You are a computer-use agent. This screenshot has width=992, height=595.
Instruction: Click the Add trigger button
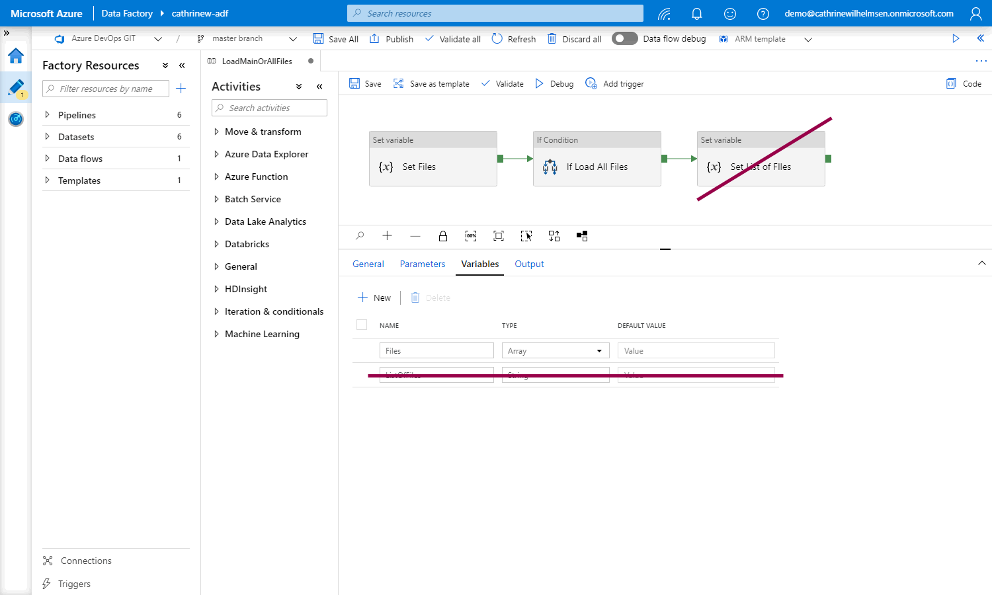click(x=615, y=84)
